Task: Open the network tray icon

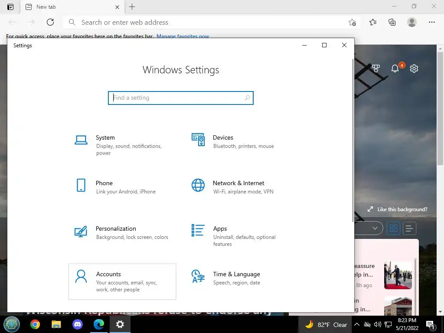Action: [388, 324]
